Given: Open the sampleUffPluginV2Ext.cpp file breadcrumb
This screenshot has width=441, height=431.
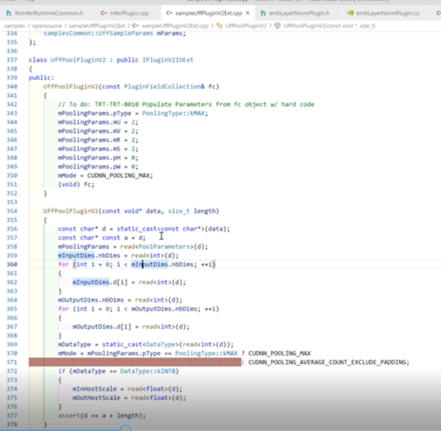Looking at the screenshot, I should click(175, 25).
